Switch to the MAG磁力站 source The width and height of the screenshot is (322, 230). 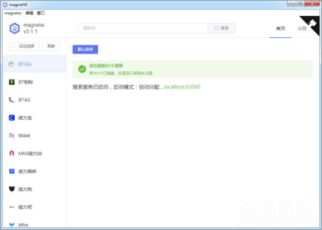click(12, 153)
